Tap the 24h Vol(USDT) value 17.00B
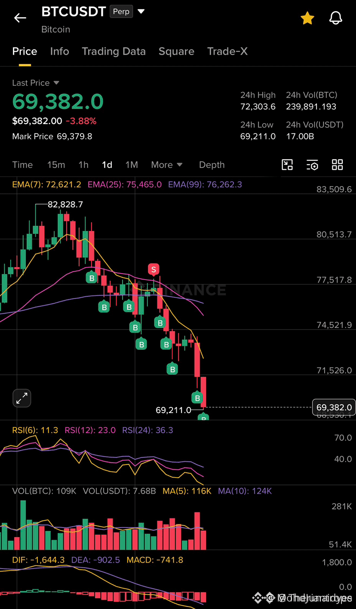 tap(300, 136)
